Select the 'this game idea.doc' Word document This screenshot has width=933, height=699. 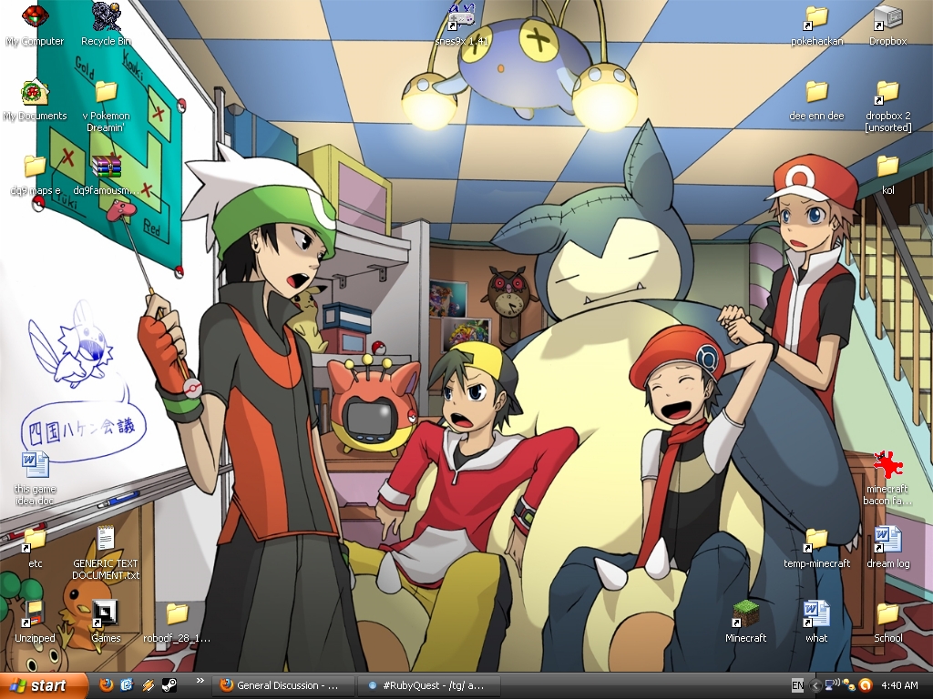(35, 465)
